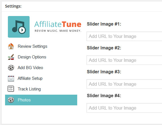Click the film reel icon in Photos tab
The image size is (162, 125).
coord(11,100)
